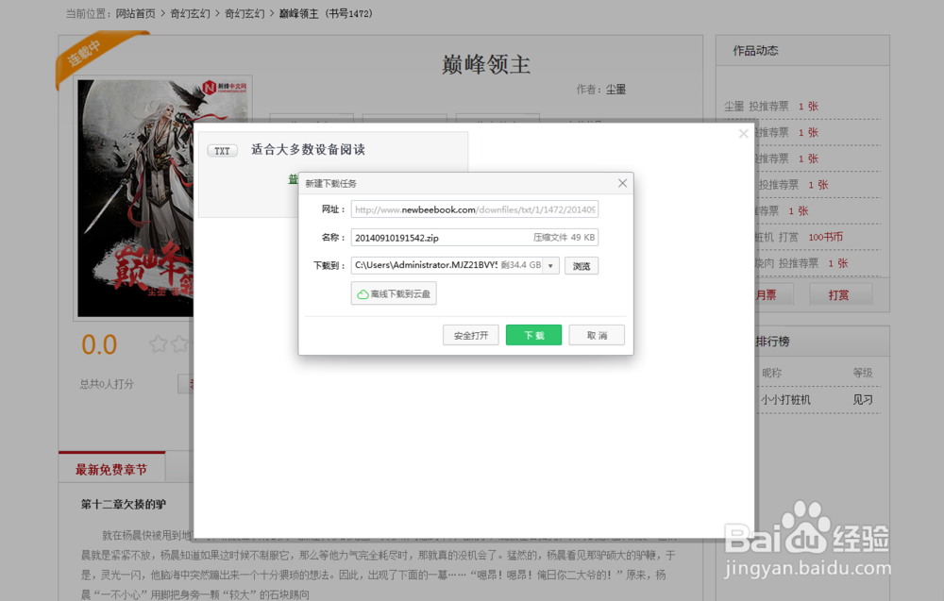Click the 月票 monthly ticket button
Screen dimensions: 944x601
click(x=773, y=294)
